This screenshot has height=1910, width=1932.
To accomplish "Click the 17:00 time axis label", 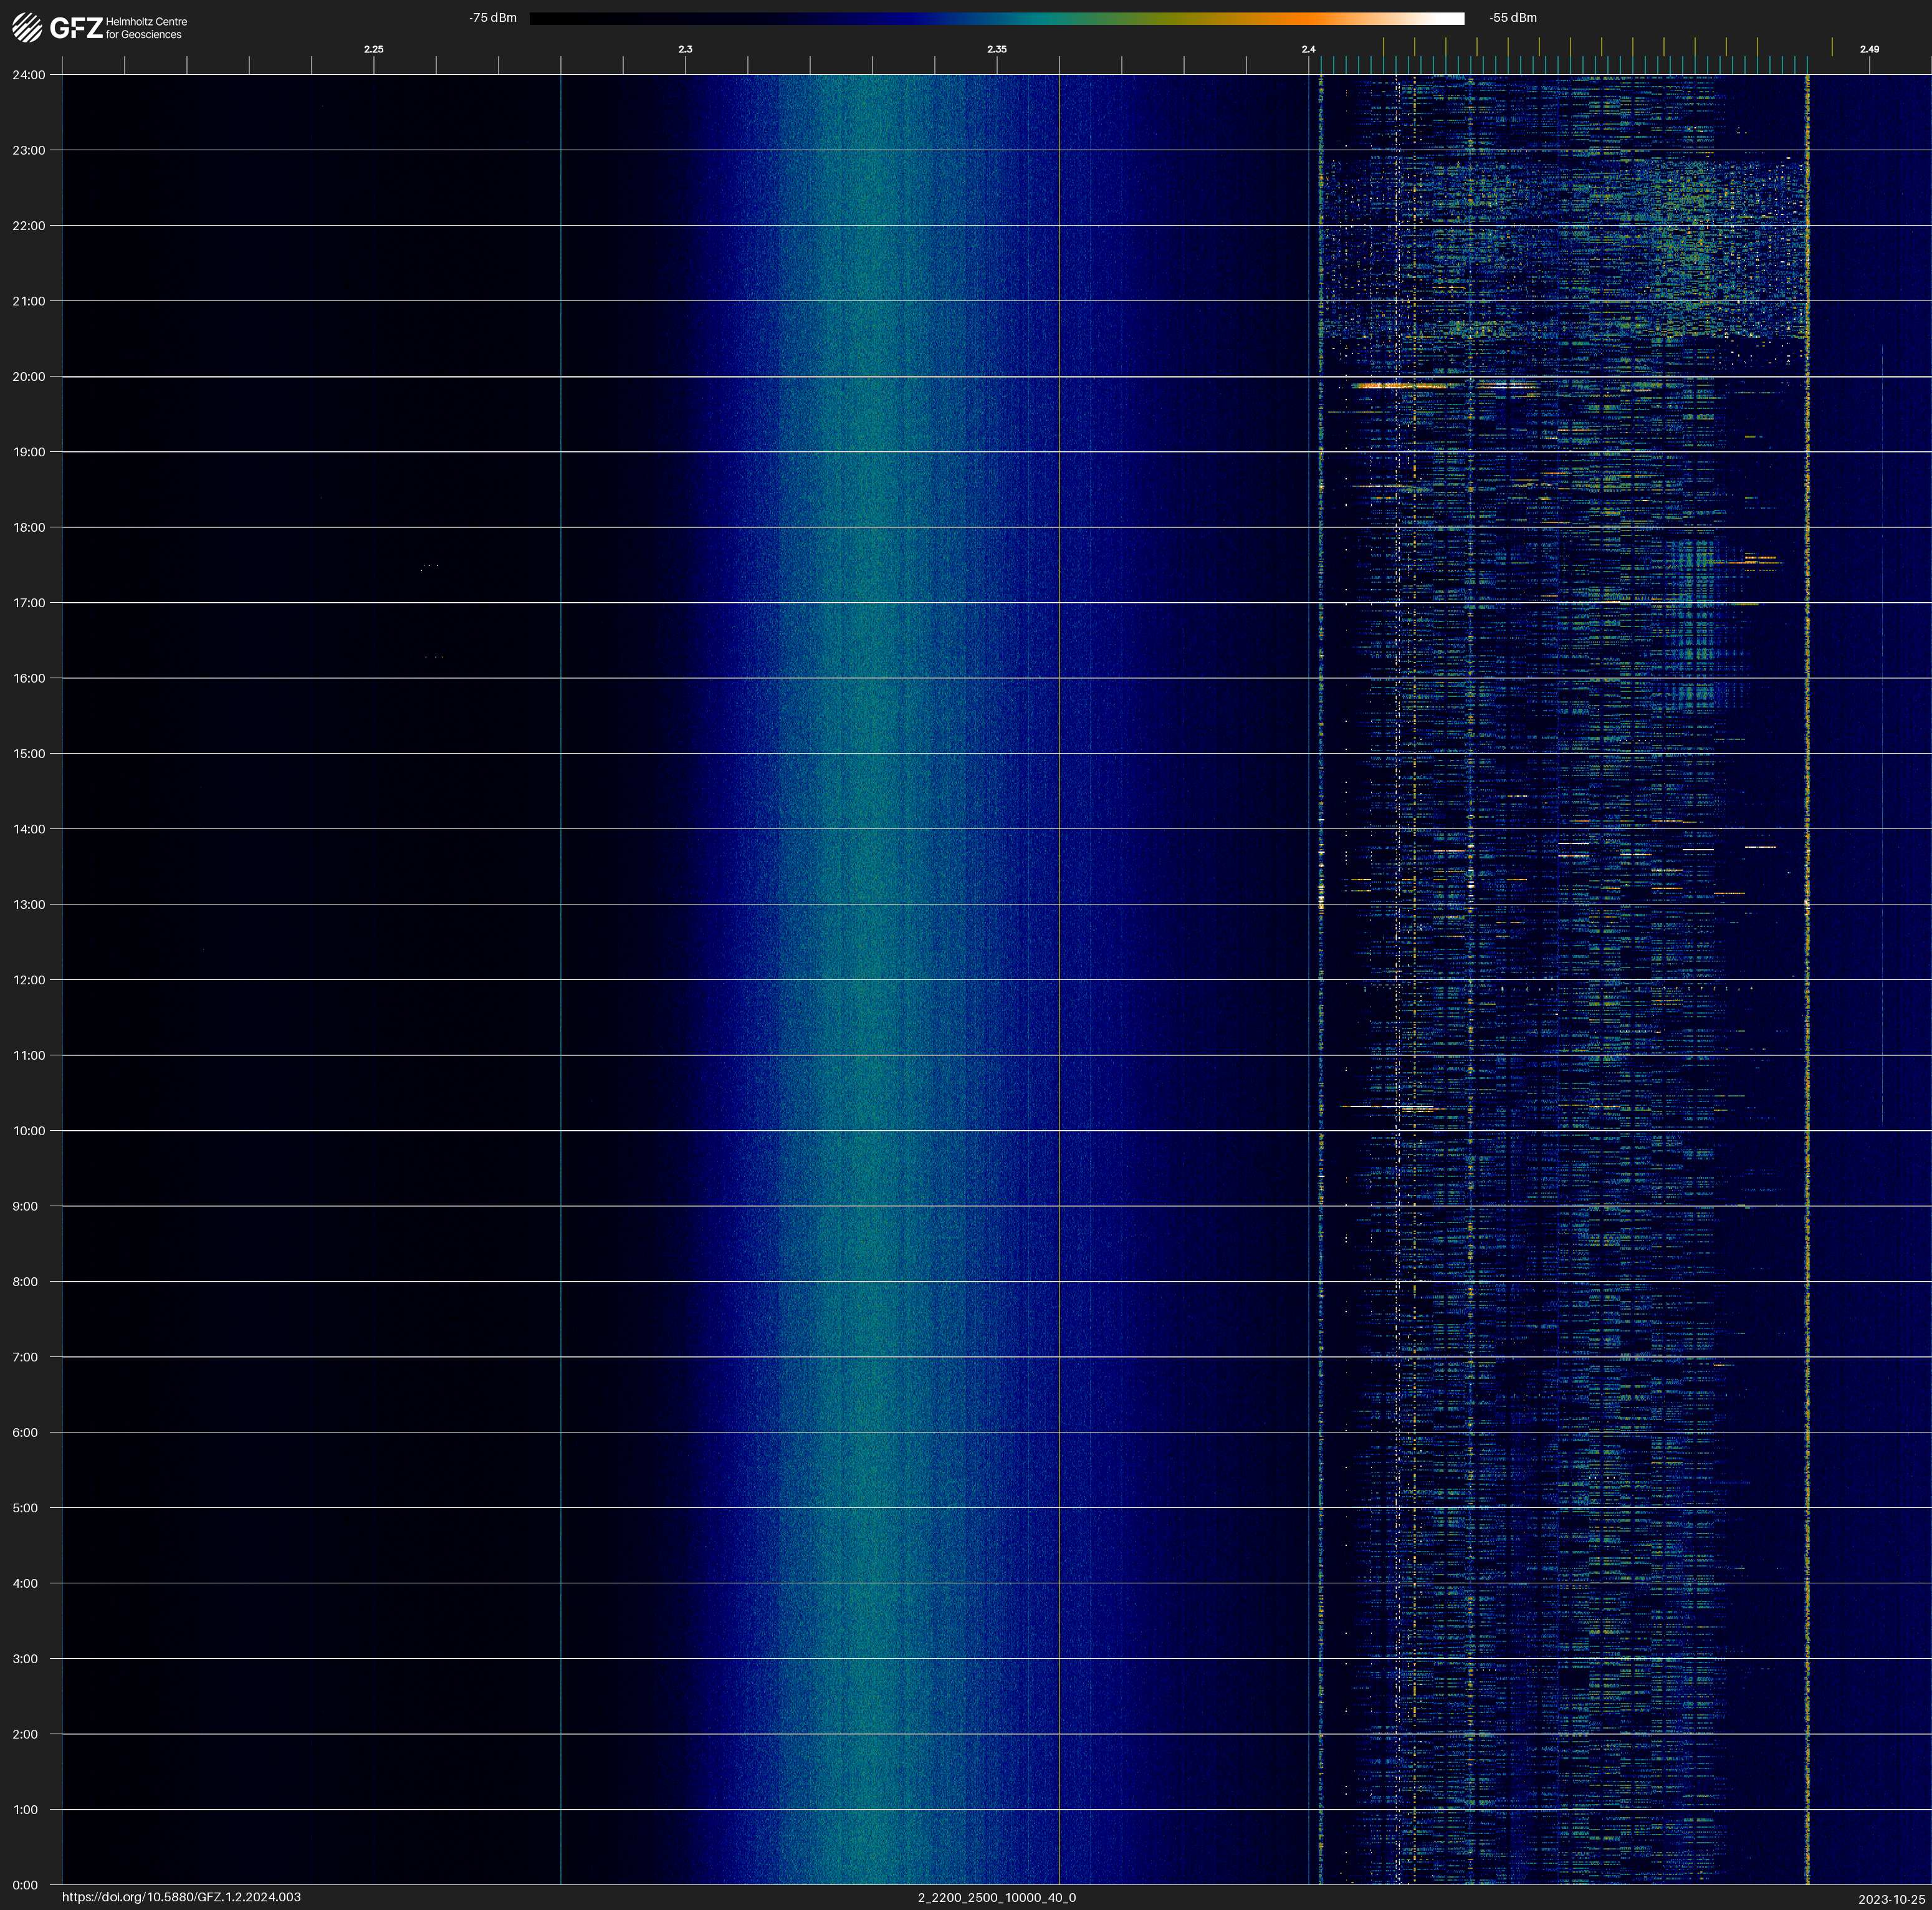I will coord(29,603).
